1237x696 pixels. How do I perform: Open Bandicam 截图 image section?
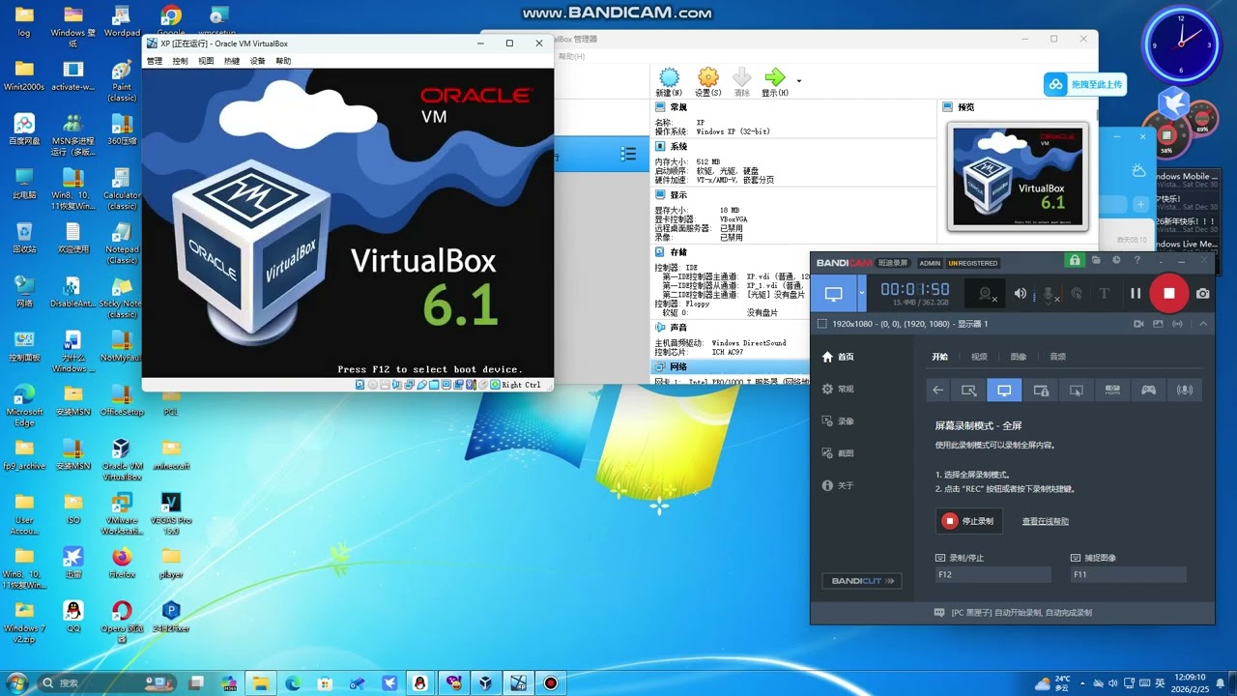(x=838, y=453)
